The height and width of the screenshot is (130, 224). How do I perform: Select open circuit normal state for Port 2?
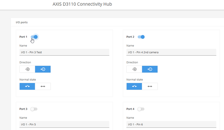click(134, 86)
